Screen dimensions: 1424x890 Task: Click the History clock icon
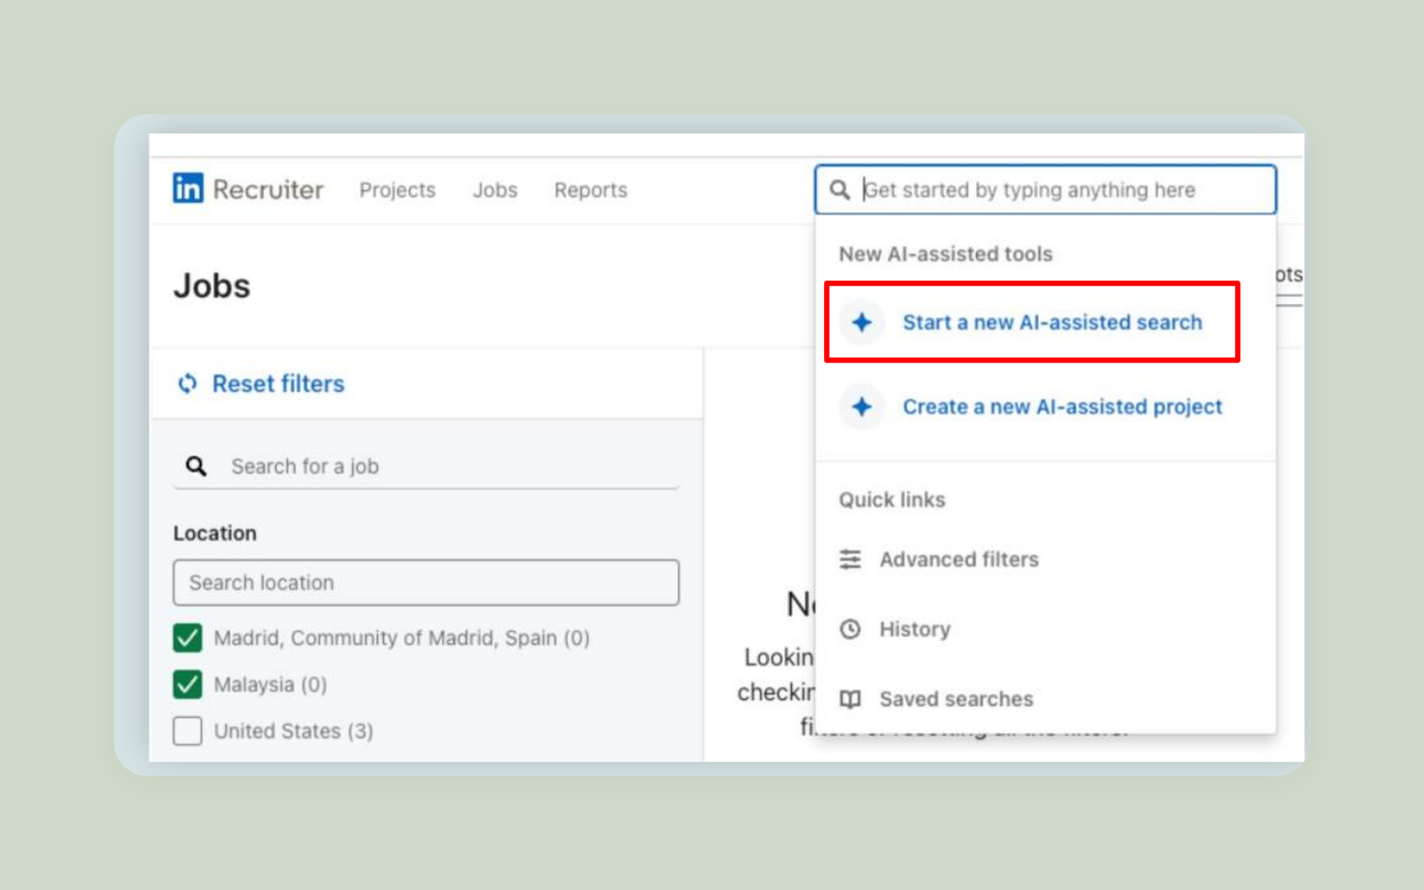coord(850,629)
